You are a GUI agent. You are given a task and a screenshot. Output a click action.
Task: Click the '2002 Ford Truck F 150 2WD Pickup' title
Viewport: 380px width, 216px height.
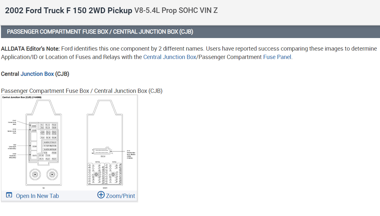(69, 11)
